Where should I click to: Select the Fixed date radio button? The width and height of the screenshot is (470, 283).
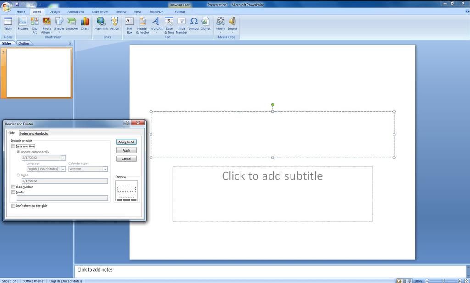[x=18, y=175]
